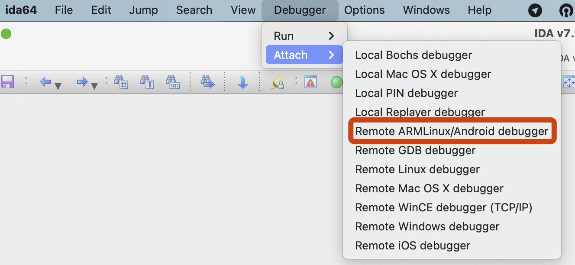The image size is (575, 265).
Task: Open the Debugger menu
Action: pos(300,10)
